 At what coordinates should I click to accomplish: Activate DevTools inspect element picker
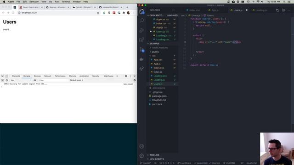click(x=2, y=76)
